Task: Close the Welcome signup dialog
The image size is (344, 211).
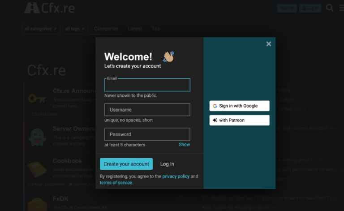Action: point(268,44)
